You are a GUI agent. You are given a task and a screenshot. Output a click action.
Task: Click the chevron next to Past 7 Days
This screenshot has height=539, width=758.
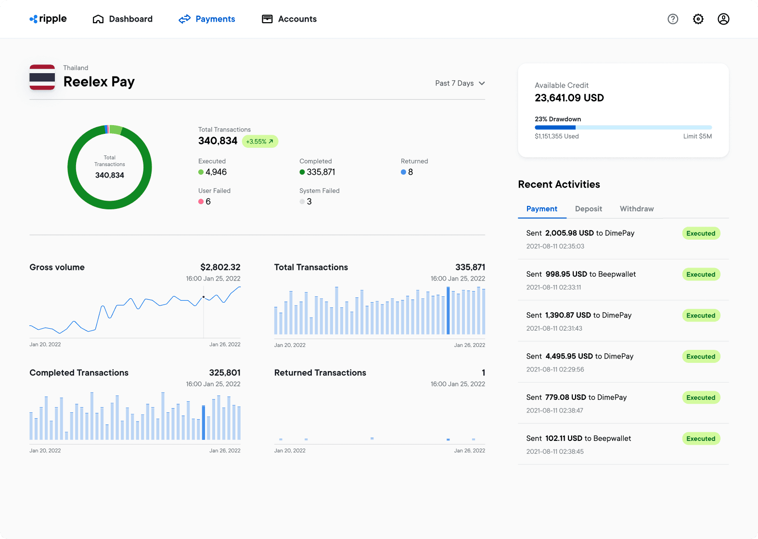482,83
